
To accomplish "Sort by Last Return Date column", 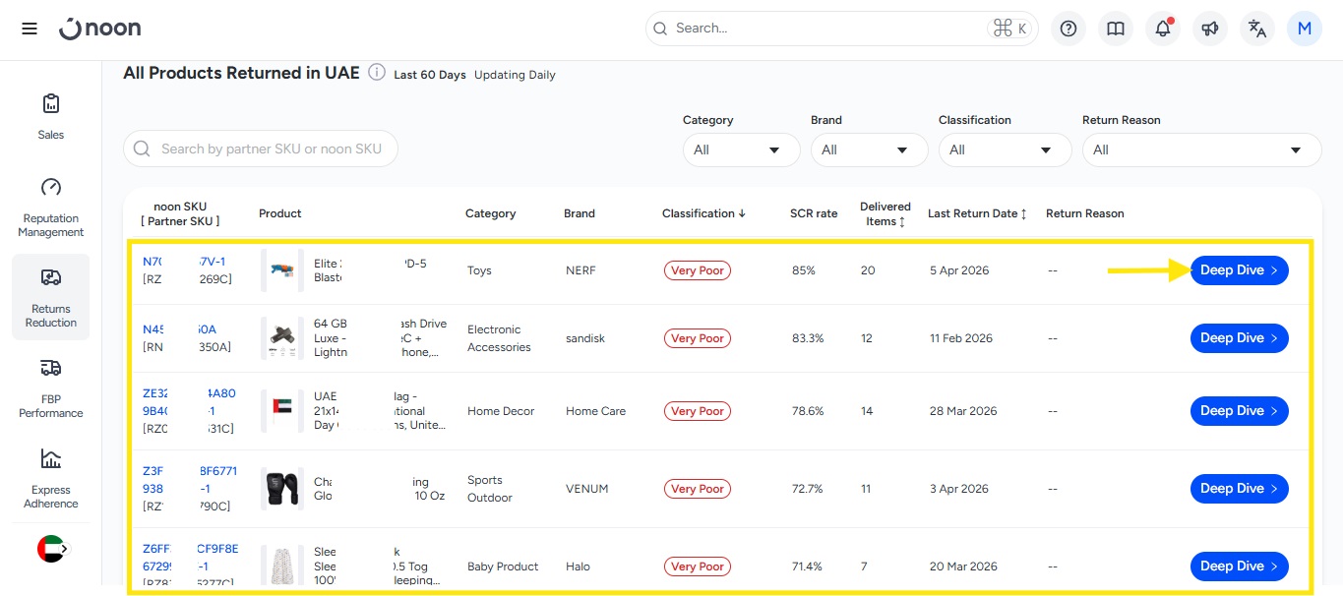I will click(978, 213).
